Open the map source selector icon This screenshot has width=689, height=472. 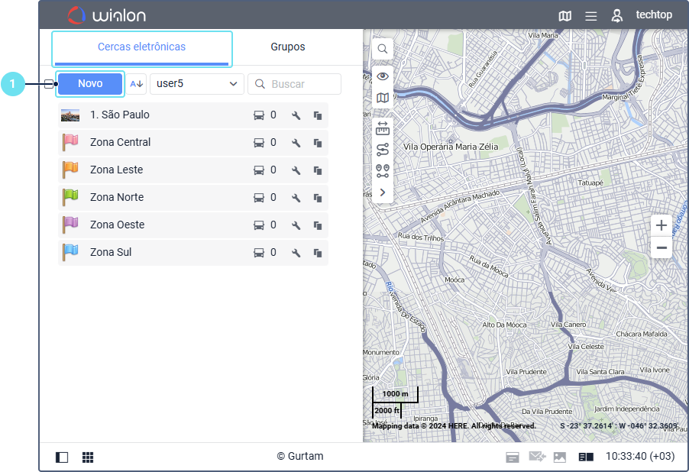383,98
